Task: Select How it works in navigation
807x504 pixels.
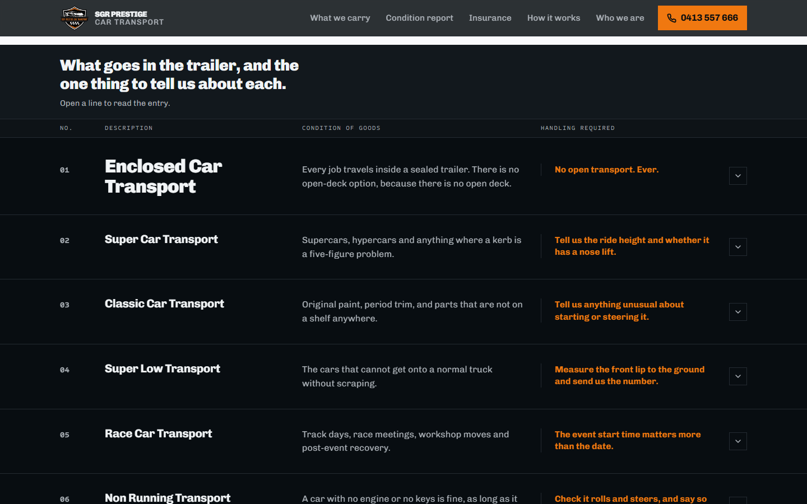Action: (x=554, y=18)
